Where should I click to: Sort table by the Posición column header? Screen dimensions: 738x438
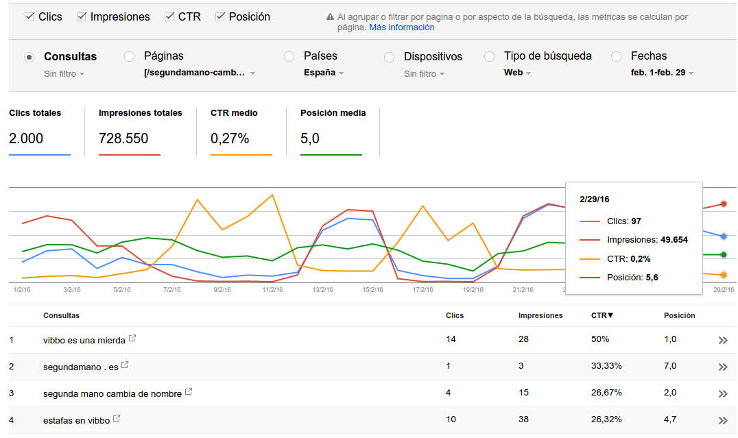[679, 315]
